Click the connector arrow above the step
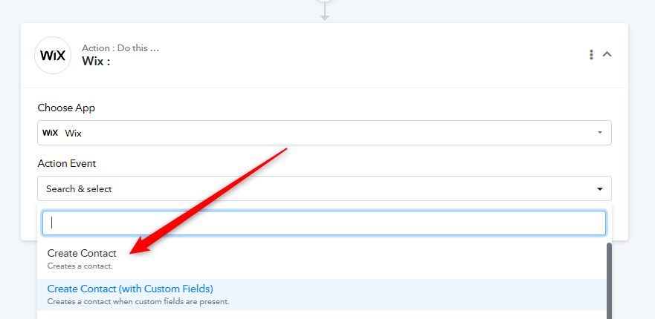 (325, 12)
